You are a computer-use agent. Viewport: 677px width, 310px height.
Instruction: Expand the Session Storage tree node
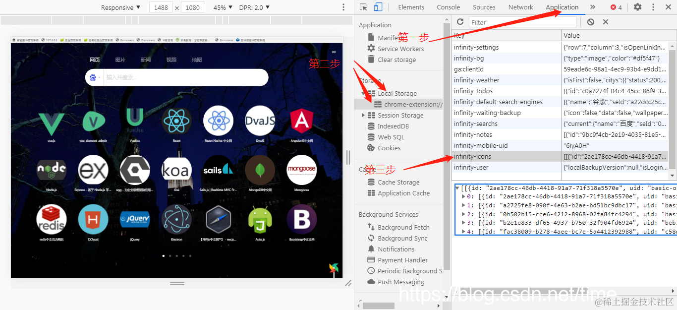coord(363,115)
